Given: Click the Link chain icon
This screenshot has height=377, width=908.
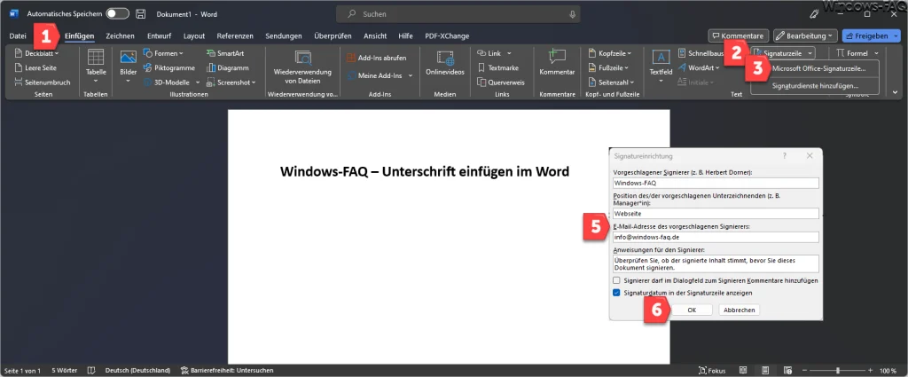Looking at the screenshot, I should click(x=481, y=53).
